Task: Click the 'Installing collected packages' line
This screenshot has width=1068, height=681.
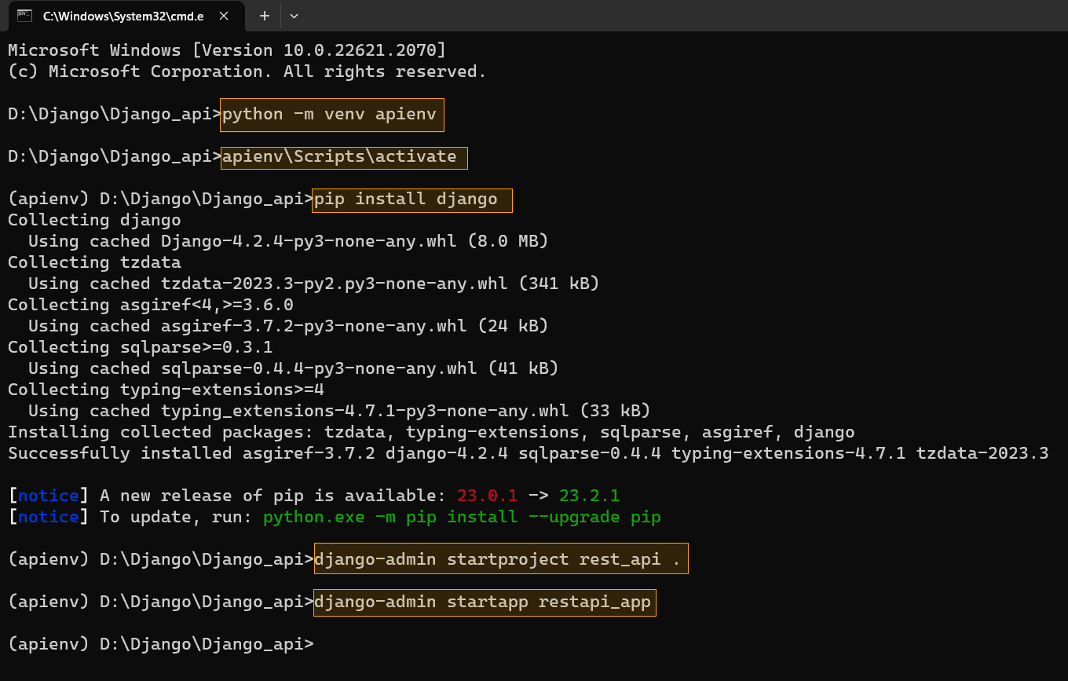Action: 431,432
